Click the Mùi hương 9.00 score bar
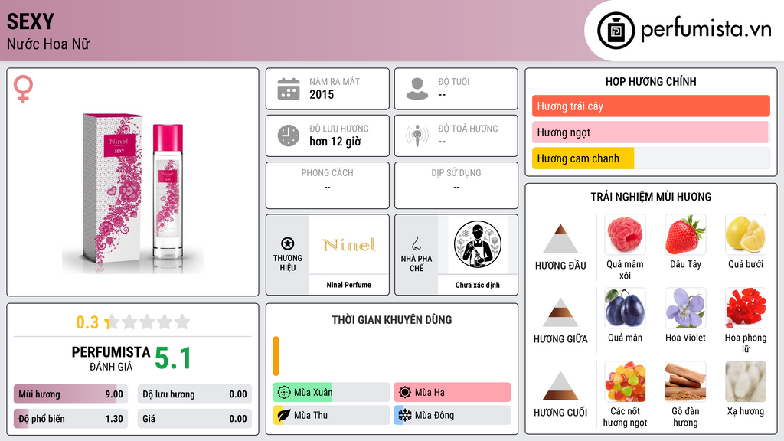The width and height of the screenshot is (784, 441). click(x=70, y=394)
